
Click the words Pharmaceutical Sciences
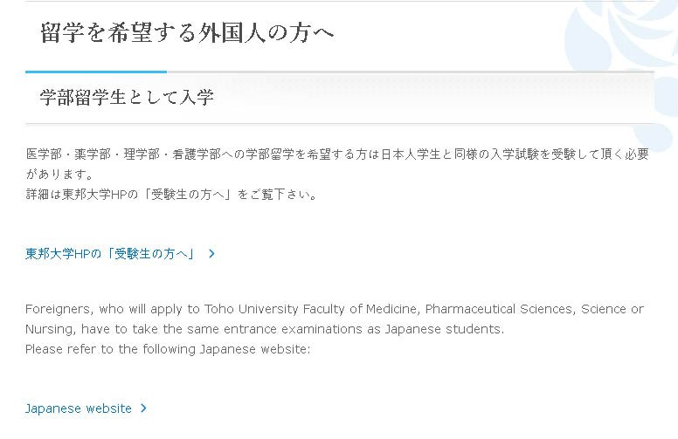point(501,309)
